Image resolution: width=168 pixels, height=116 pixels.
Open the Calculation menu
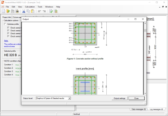point(30,7)
